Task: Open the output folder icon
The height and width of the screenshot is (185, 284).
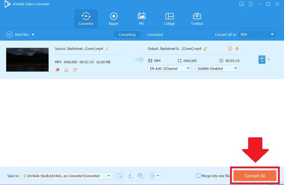Action: pyautogui.click(x=120, y=176)
